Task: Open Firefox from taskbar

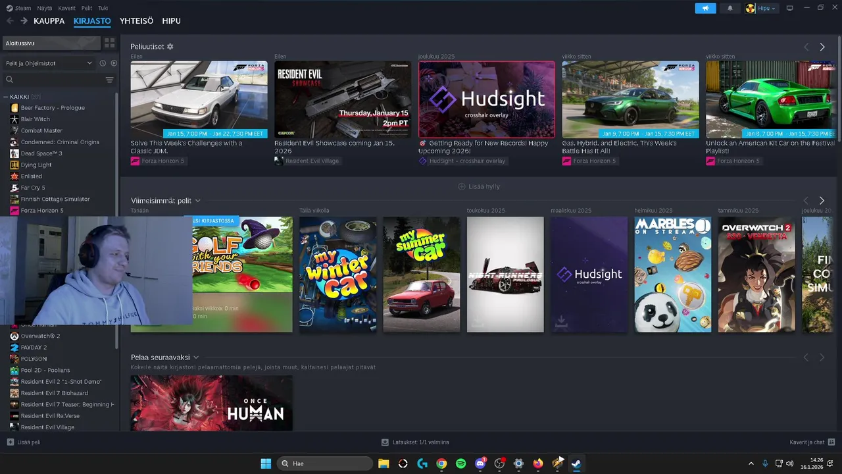Action: click(538, 463)
